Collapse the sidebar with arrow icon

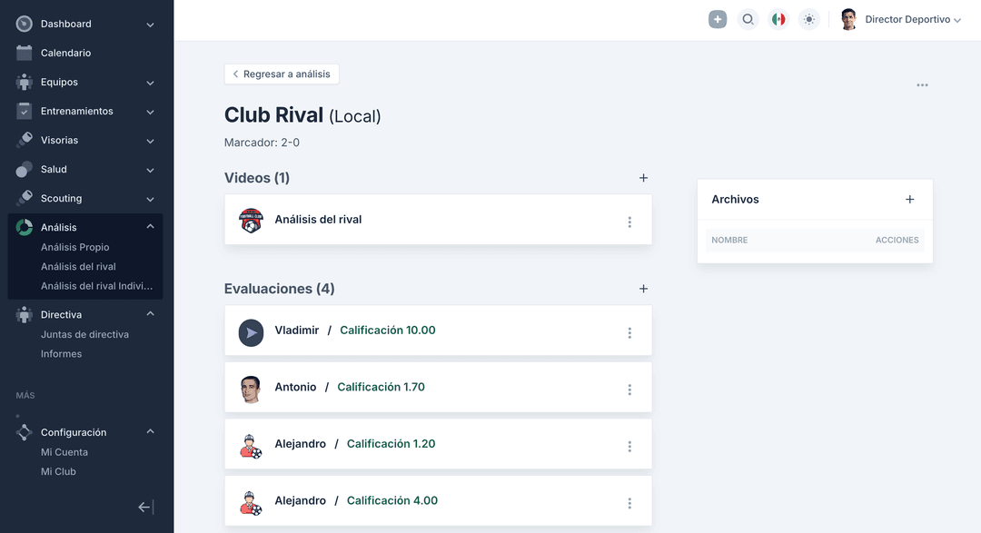point(145,508)
